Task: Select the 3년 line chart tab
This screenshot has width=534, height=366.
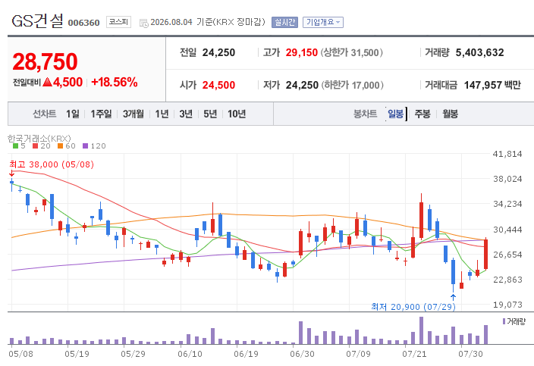Action: [x=186, y=114]
